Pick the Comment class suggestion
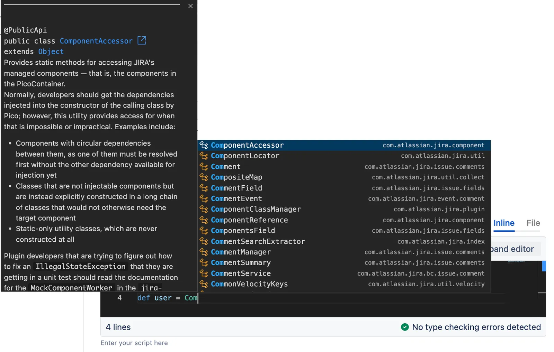Screen dimensions: 554x352 (x=344, y=167)
